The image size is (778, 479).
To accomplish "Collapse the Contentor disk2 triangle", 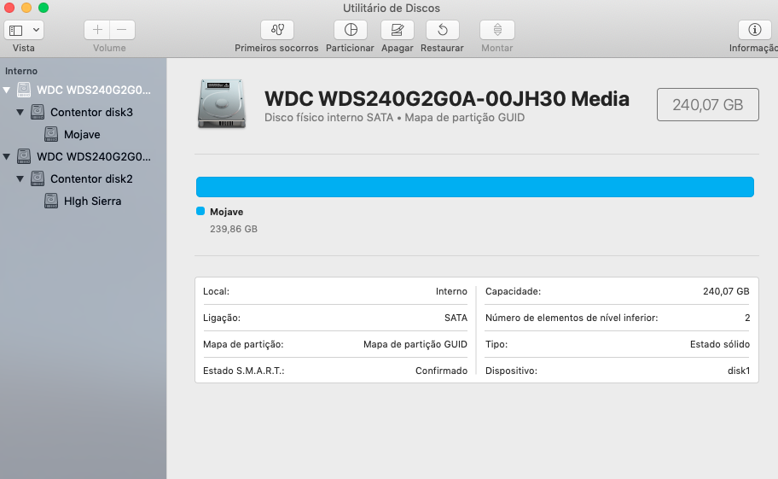I will coord(20,178).
